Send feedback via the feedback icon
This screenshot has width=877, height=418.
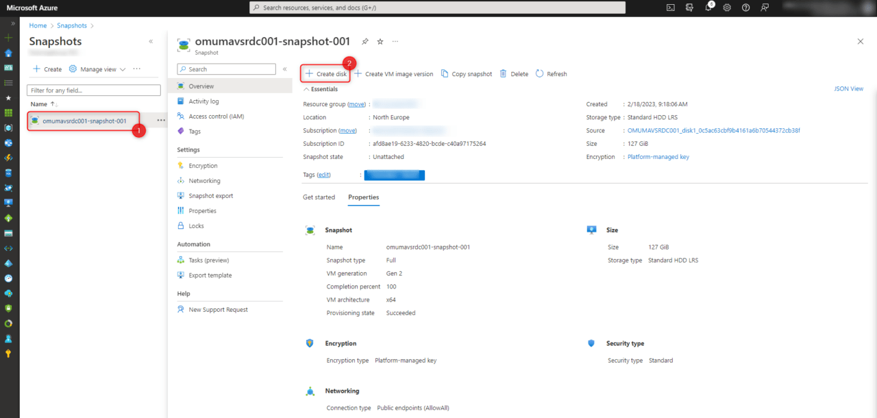[765, 8]
